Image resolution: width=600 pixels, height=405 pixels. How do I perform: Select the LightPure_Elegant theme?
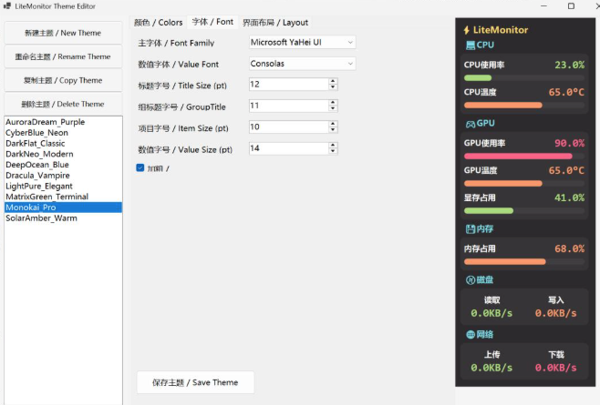point(64,186)
